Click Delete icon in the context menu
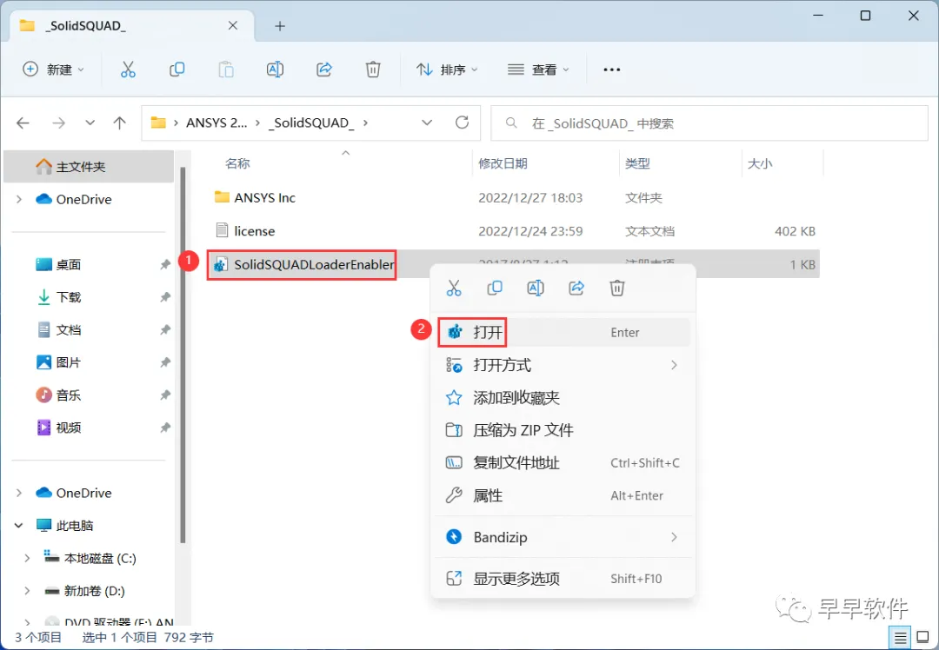This screenshot has width=939, height=650. (616, 289)
